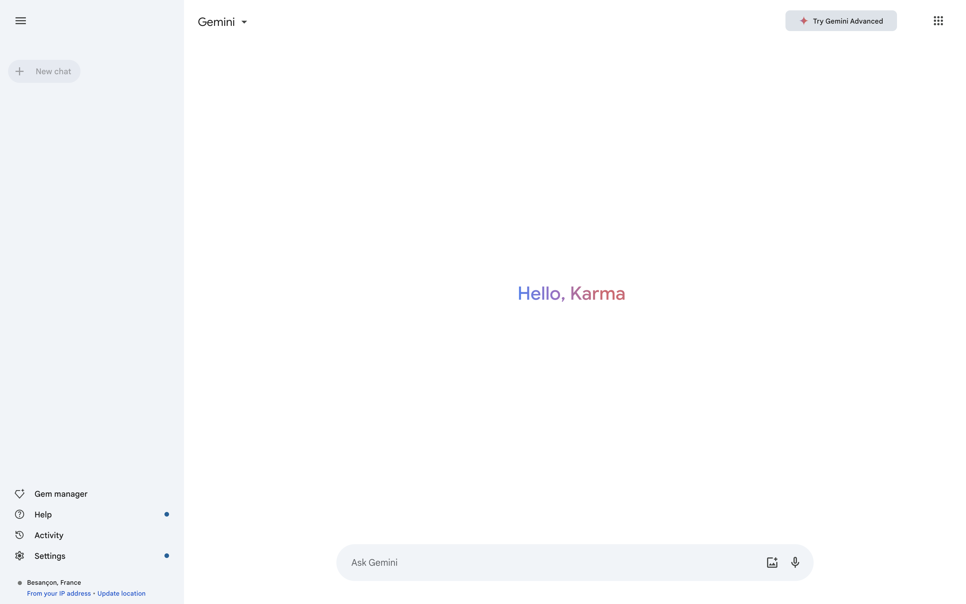Open the Settings menu item
Viewport: 966px width, 604px height.
coord(50,556)
